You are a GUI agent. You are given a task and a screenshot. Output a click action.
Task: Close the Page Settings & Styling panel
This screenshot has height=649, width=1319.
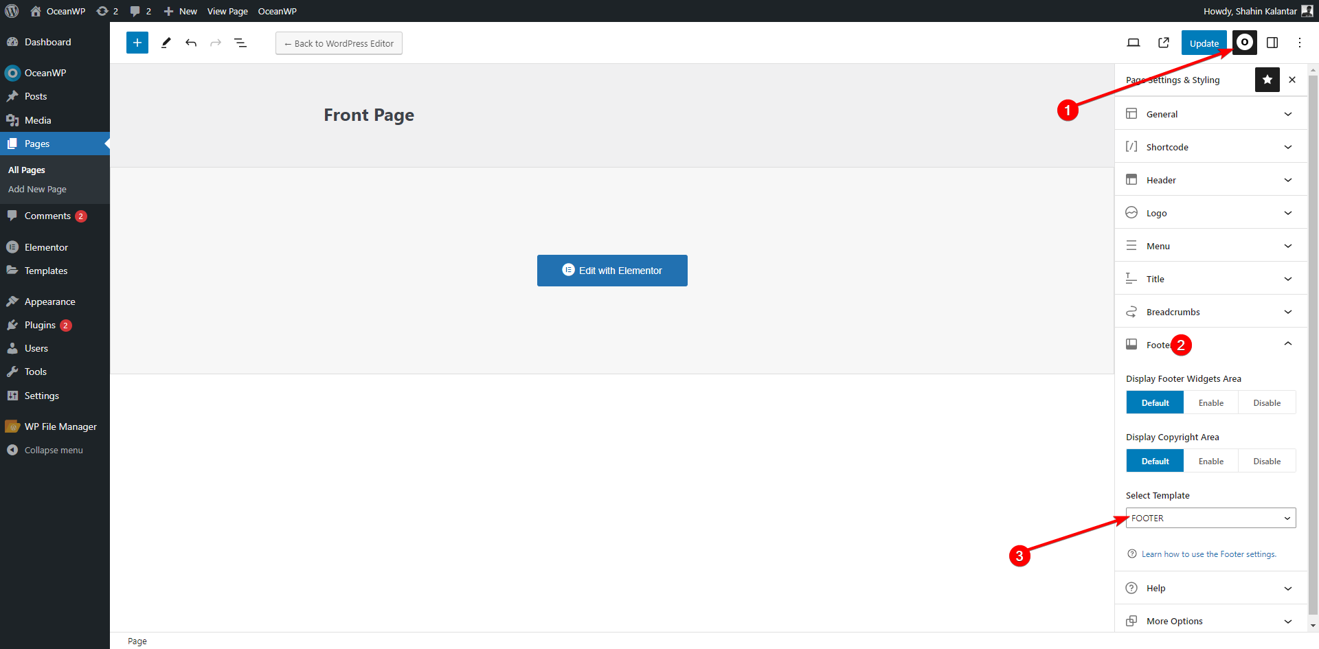(1292, 80)
